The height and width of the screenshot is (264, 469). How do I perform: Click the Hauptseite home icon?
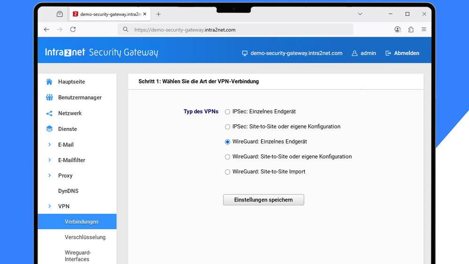pyautogui.click(x=49, y=82)
